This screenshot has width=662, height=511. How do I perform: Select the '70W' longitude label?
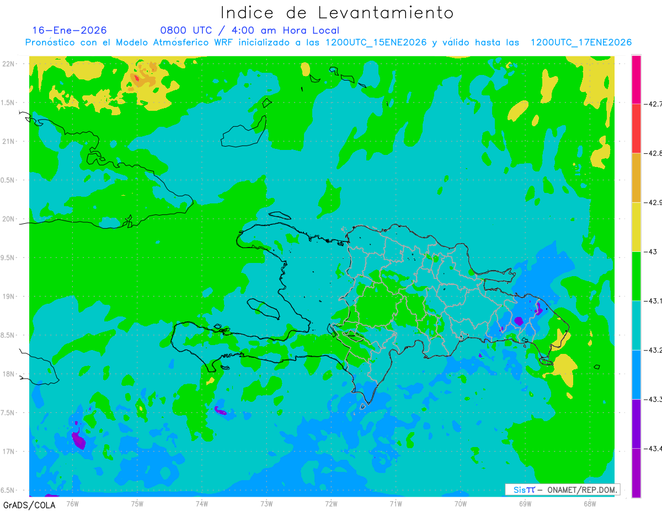[x=460, y=503]
